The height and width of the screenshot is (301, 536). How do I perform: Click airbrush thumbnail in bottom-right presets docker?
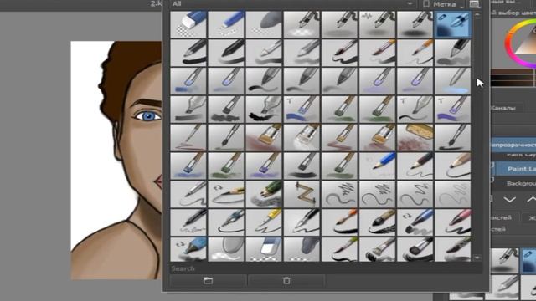tap(505, 261)
